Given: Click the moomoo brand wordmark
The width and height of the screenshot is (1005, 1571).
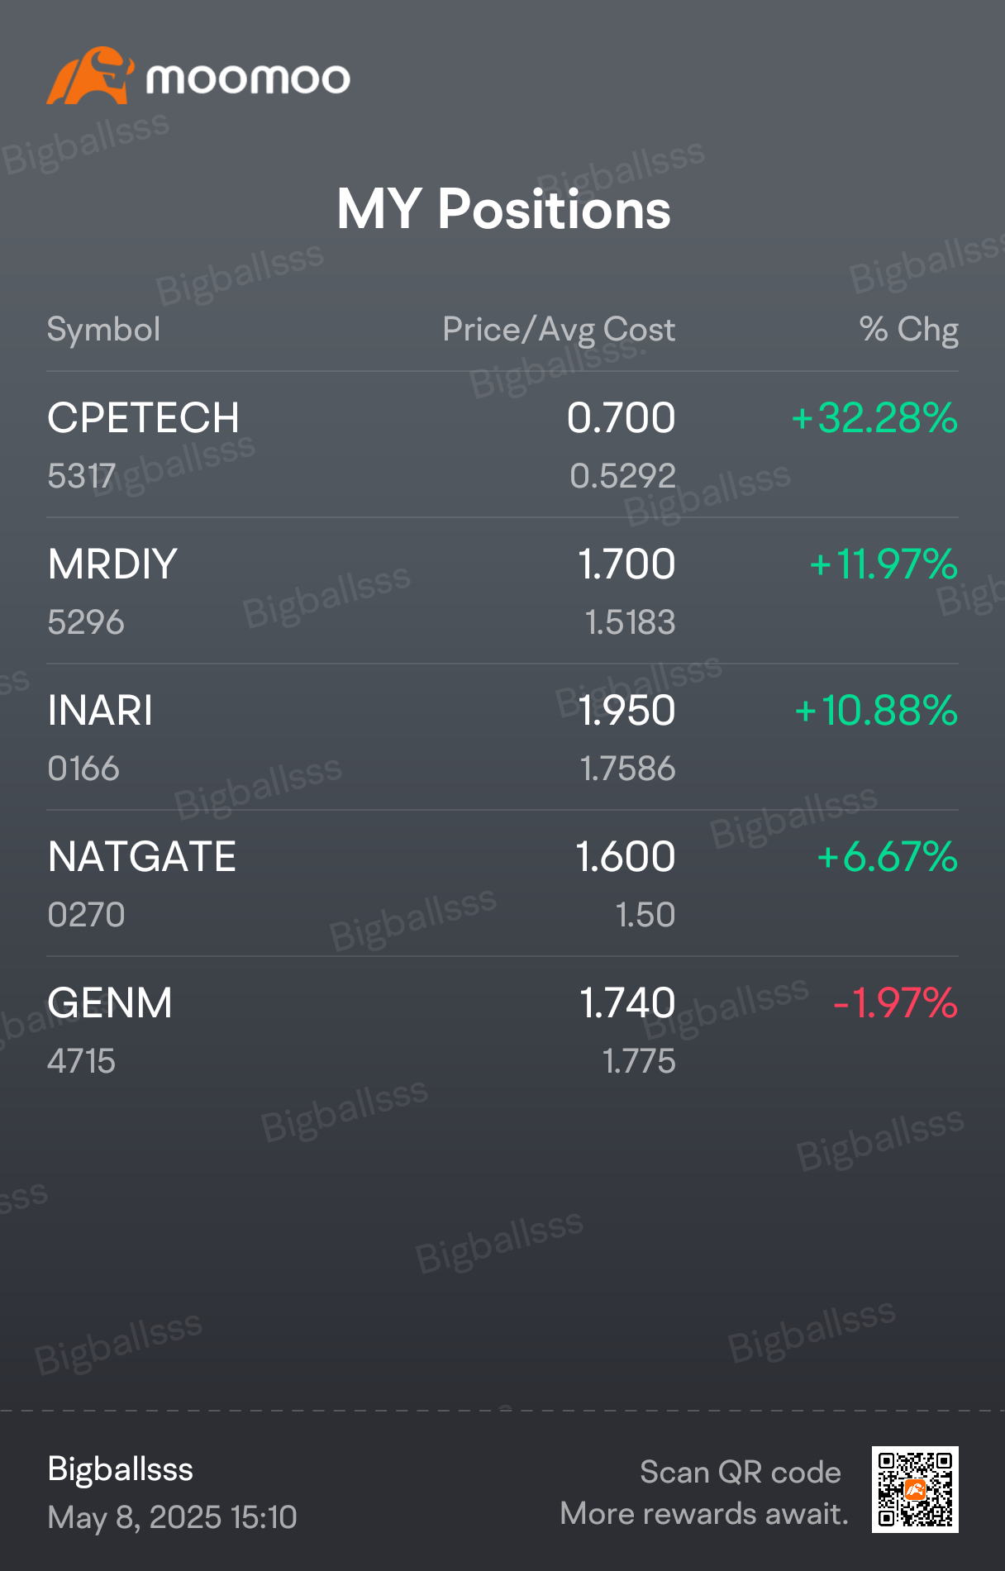Looking at the screenshot, I should point(248,79).
